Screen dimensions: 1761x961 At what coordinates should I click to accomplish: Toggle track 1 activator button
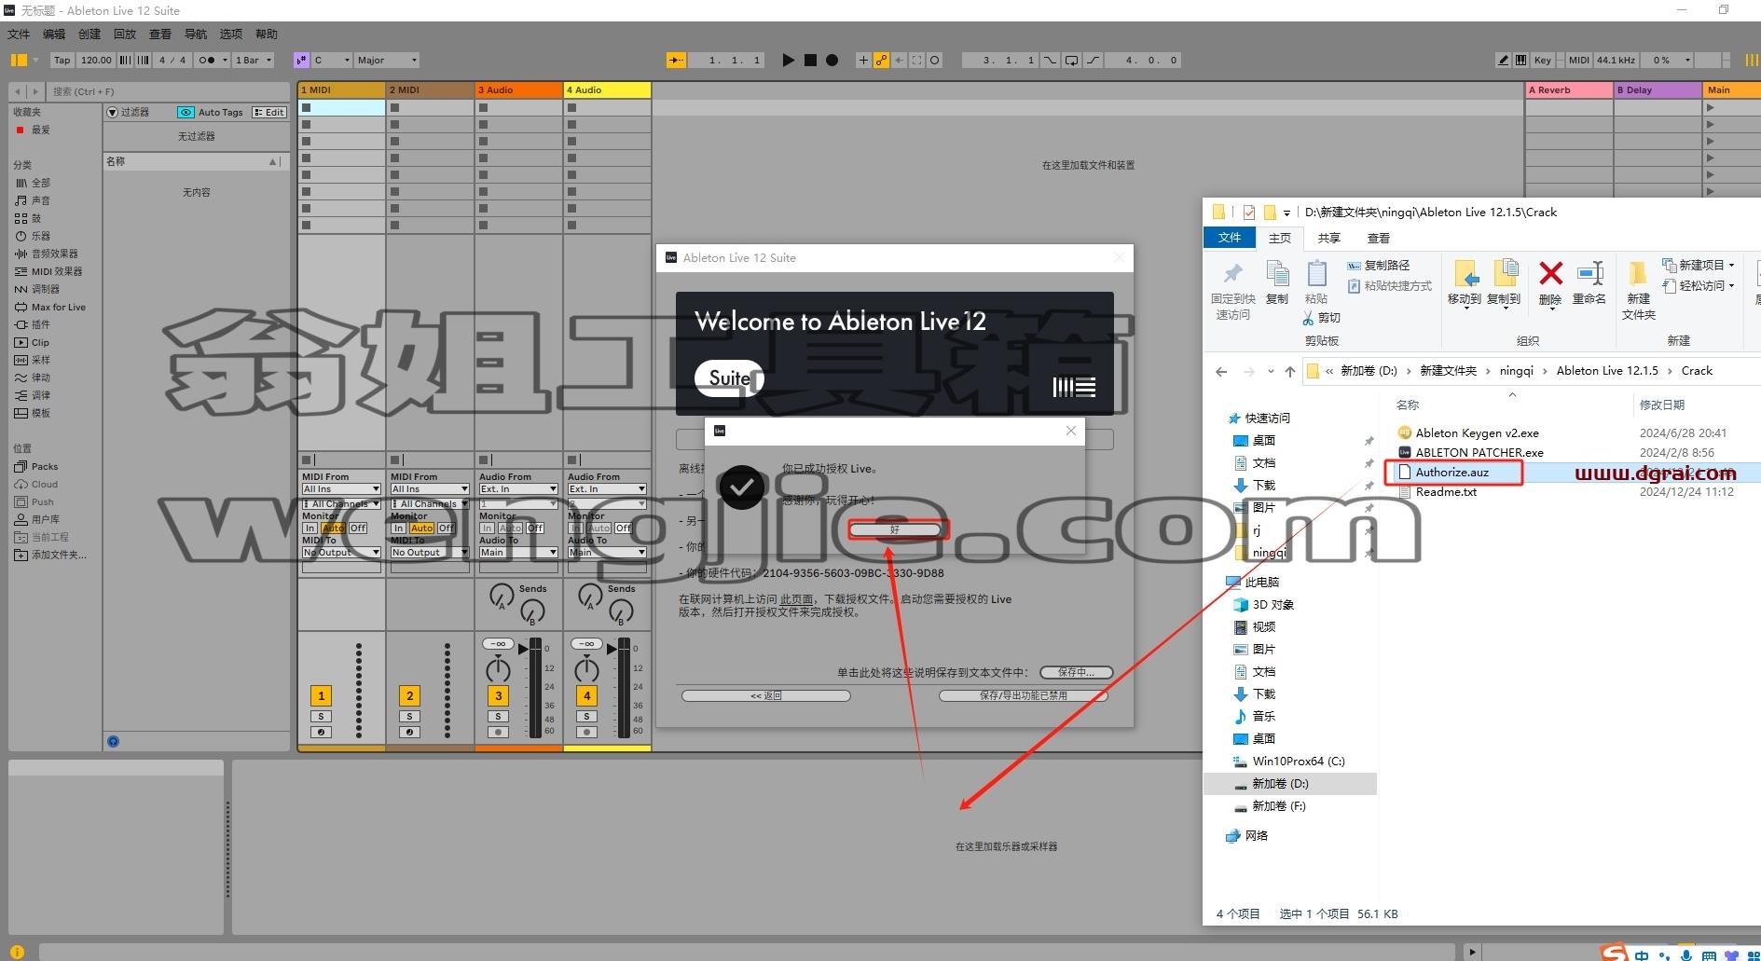click(x=321, y=695)
